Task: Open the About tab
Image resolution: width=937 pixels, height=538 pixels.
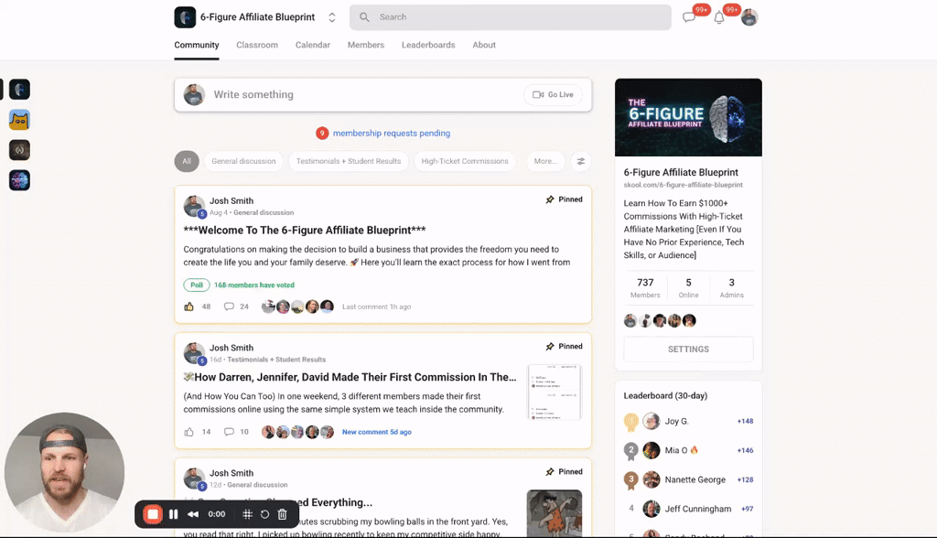Action: point(484,45)
